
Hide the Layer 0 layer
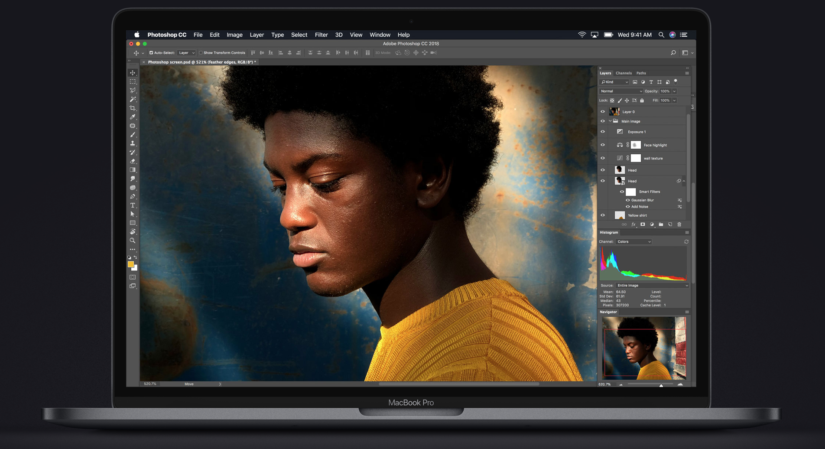602,112
